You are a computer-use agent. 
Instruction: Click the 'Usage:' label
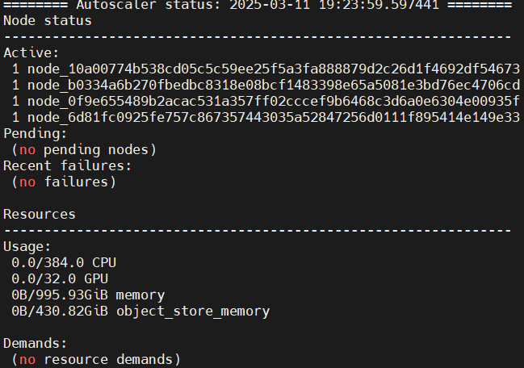point(27,247)
